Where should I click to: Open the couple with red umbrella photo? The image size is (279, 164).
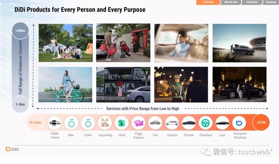click(123, 85)
